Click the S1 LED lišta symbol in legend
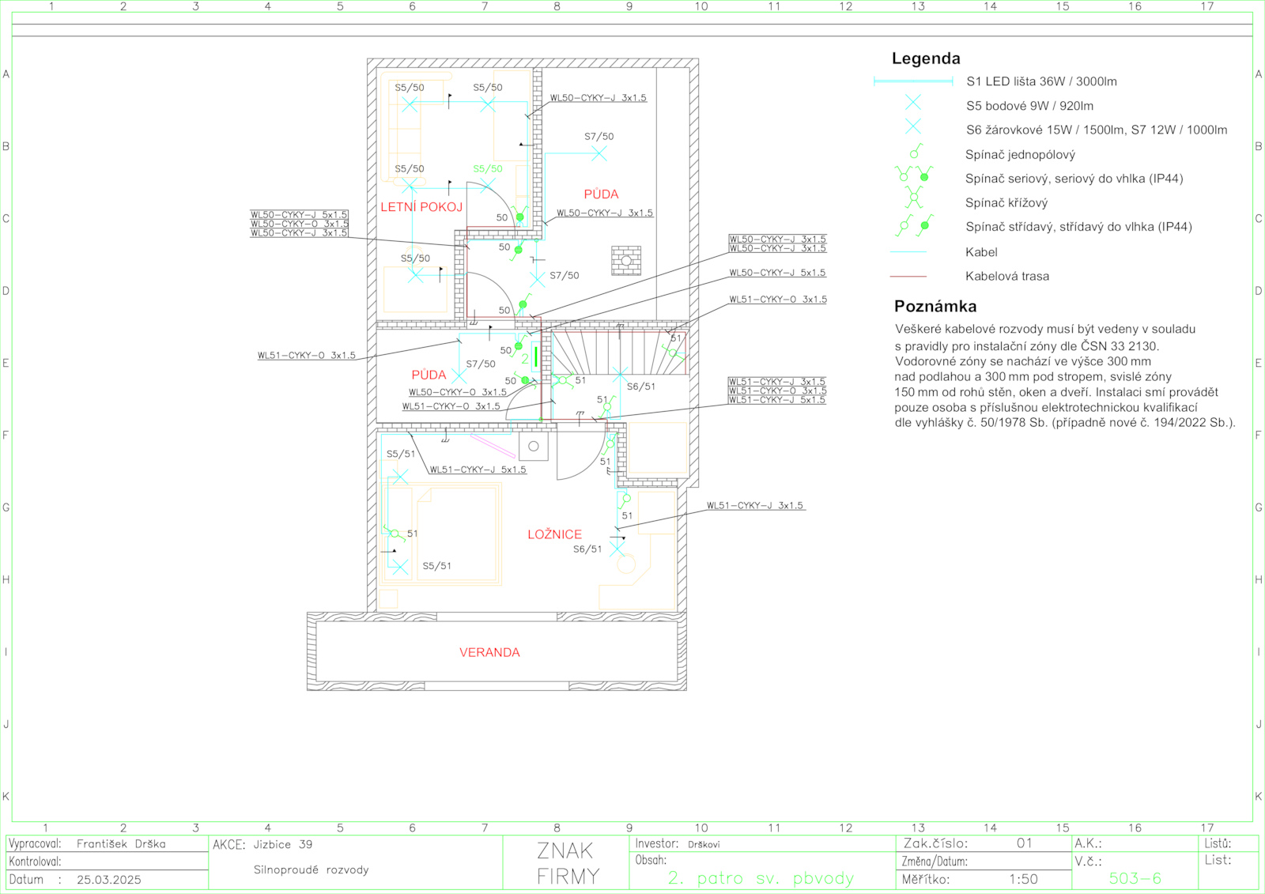The width and height of the screenshot is (1265, 894). 913,81
